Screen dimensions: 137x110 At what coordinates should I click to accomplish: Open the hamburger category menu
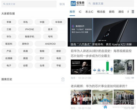(133, 12)
